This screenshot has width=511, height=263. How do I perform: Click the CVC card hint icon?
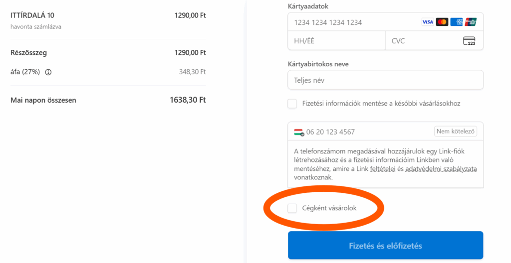pos(469,41)
